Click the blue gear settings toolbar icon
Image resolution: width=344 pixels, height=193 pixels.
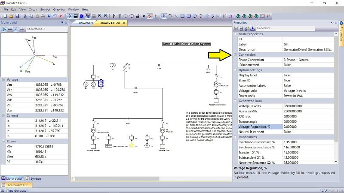click(x=82, y=16)
